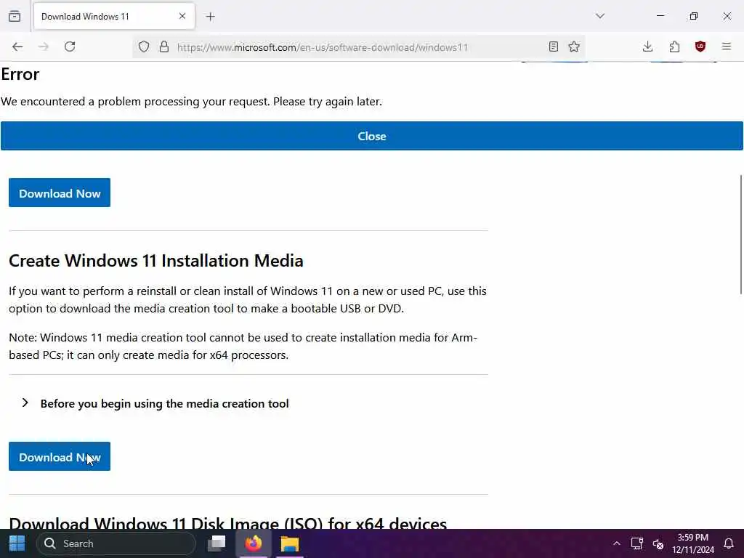Open the extensions puzzle icon
Image resolution: width=744 pixels, height=558 pixels.
tap(674, 46)
